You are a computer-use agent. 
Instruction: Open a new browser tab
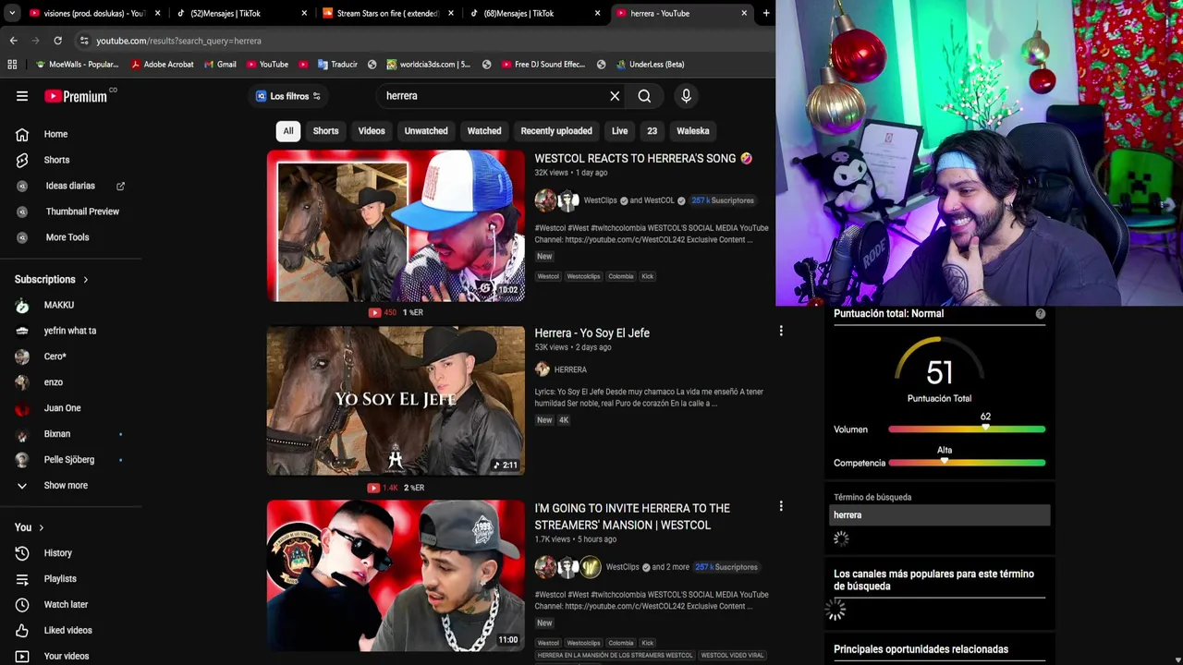pyautogui.click(x=766, y=13)
